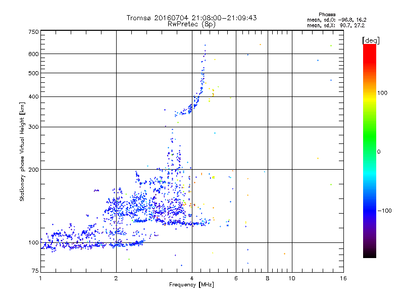Click the y-axis tick label '75'
Viewport: 404px width, 303px height.
35,271
